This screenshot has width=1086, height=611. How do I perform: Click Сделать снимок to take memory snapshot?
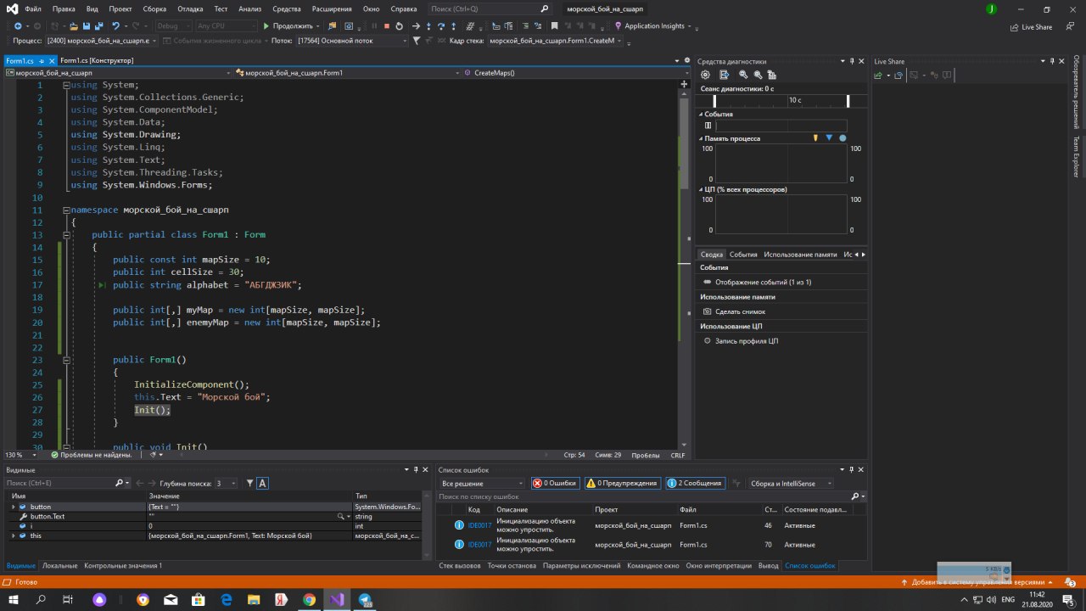pyautogui.click(x=740, y=311)
